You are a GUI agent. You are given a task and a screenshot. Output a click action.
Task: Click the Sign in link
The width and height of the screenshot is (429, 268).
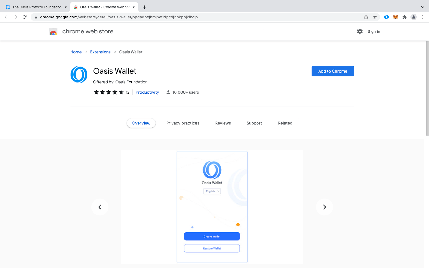[x=373, y=31]
